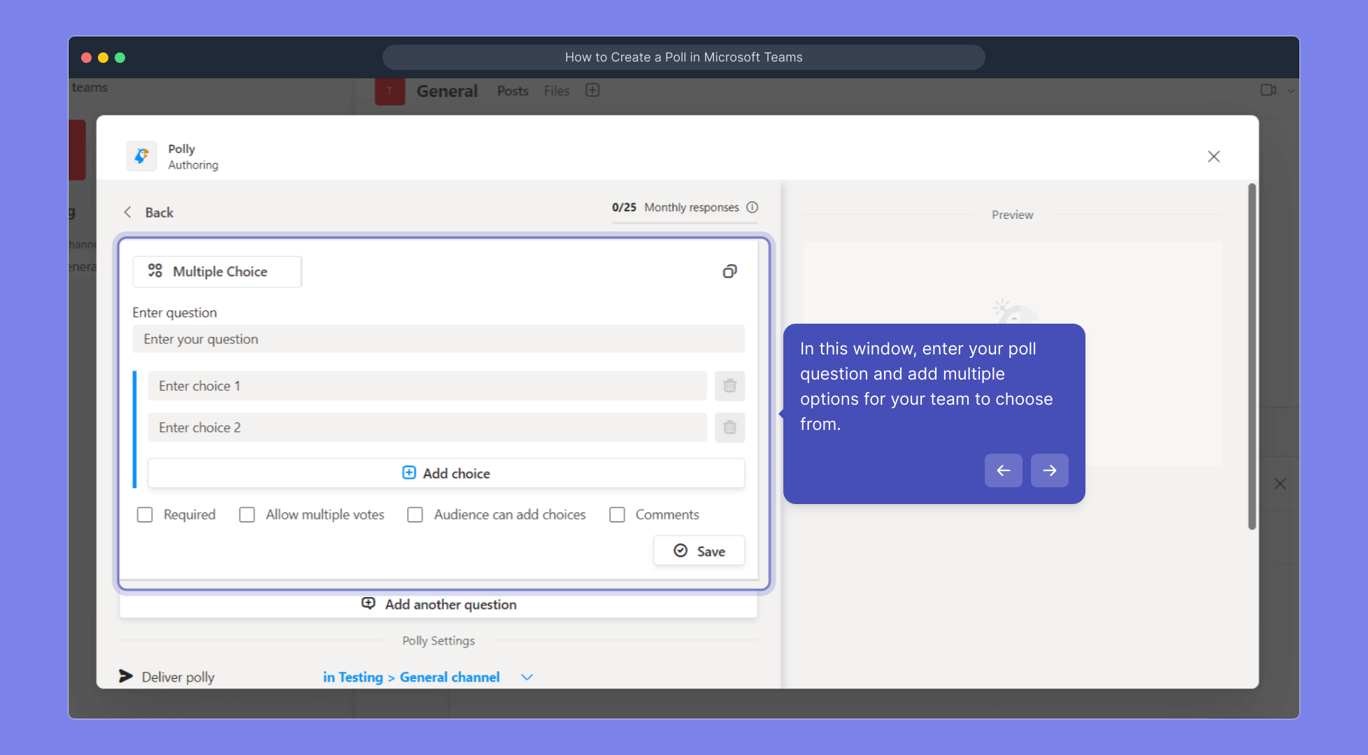Screen dimensions: 1368x755
Task: Delete choice 1 with the trash icon
Action: (x=729, y=385)
